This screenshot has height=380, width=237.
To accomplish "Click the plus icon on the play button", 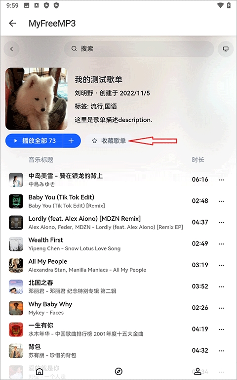I will (x=71, y=141).
